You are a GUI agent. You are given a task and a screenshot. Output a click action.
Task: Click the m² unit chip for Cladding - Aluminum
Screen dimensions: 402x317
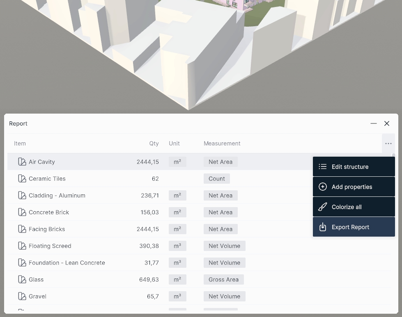coord(177,195)
